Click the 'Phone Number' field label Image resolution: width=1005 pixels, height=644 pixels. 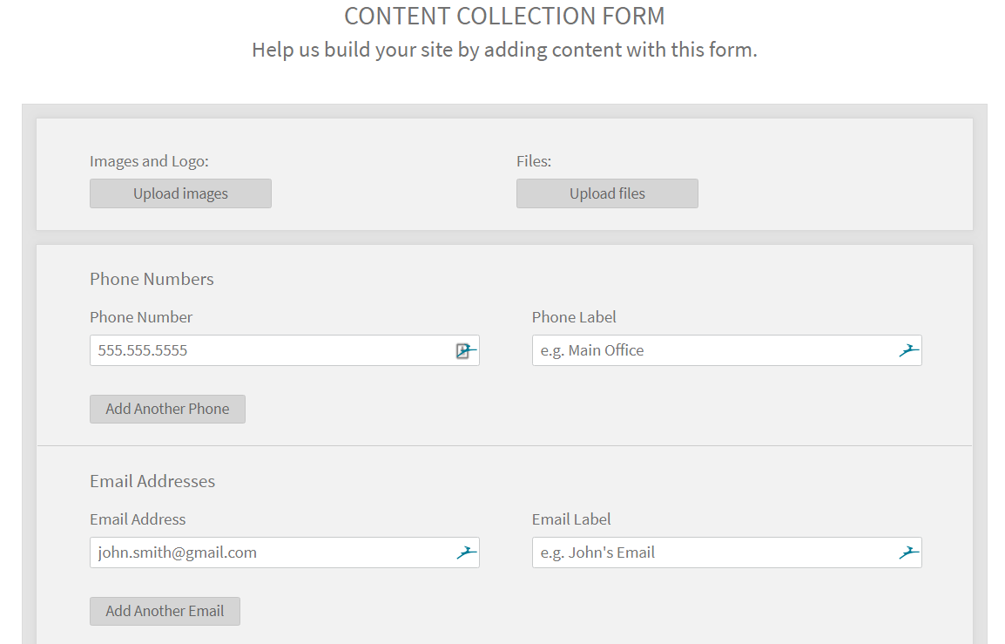pos(141,317)
